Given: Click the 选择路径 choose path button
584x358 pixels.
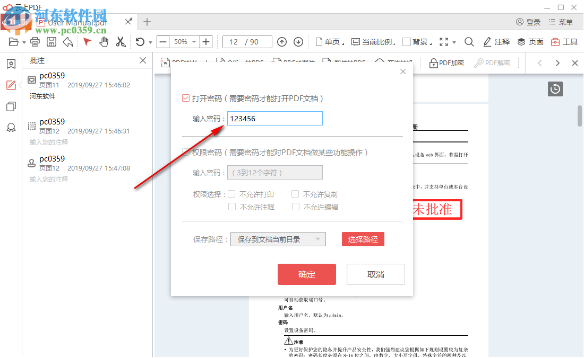Looking at the screenshot, I should pos(363,239).
